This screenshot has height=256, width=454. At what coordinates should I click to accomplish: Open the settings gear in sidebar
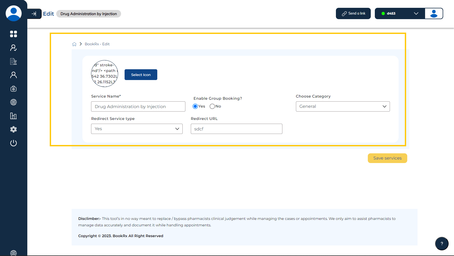point(14,129)
